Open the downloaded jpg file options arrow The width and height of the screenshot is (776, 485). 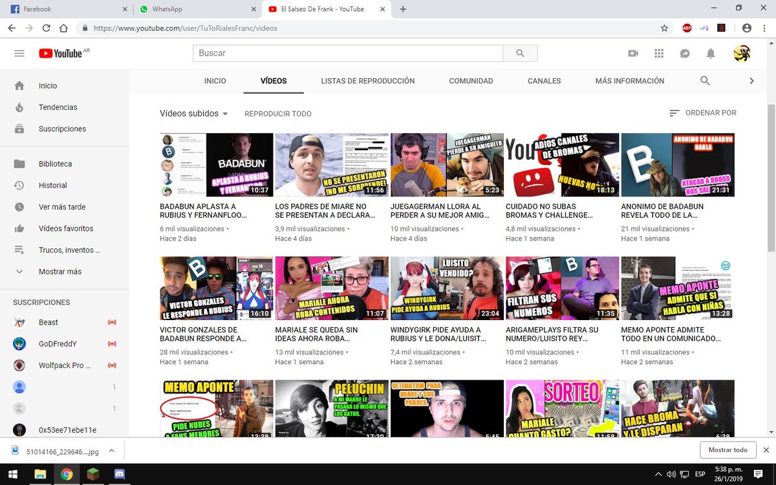coord(111,450)
